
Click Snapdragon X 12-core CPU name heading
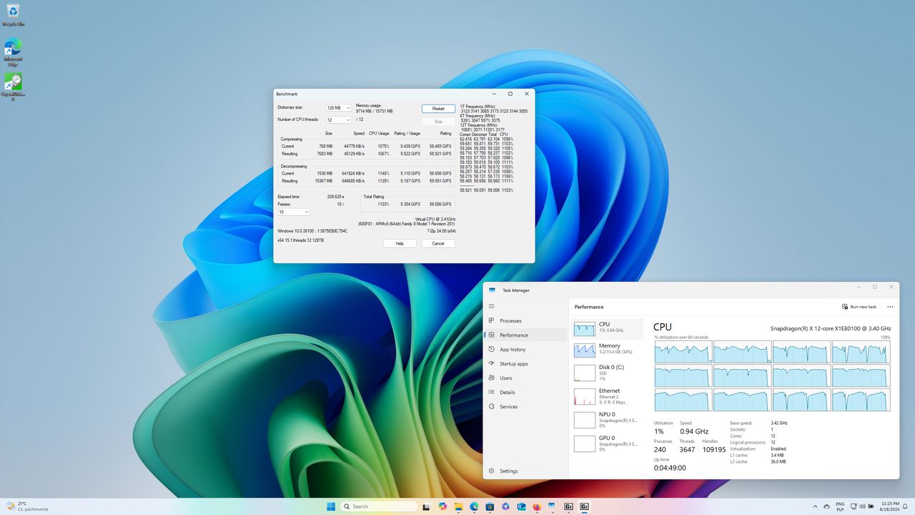click(830, 328)
